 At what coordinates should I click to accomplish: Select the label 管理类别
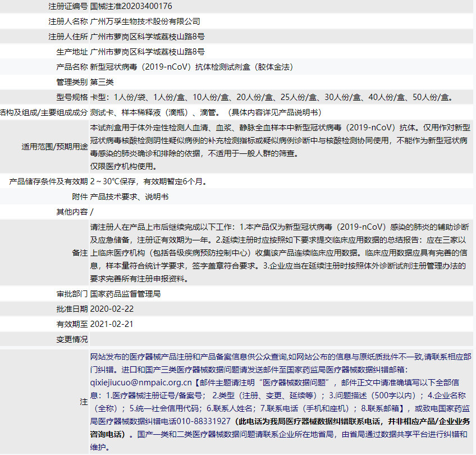pyautogui.click(x=72, y=82)
